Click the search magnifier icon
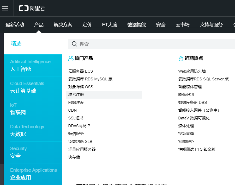Image resolution: width=235 pixels, height=185 pixels. [75, 44]
